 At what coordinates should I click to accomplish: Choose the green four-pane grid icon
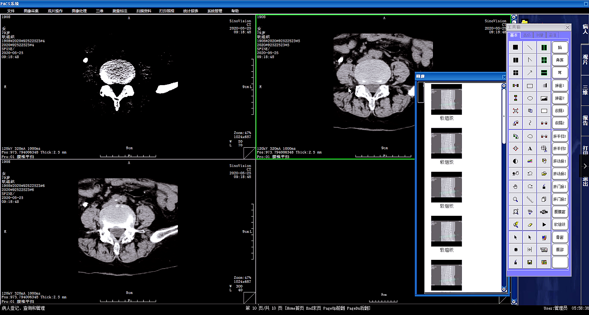coord(544,60)
